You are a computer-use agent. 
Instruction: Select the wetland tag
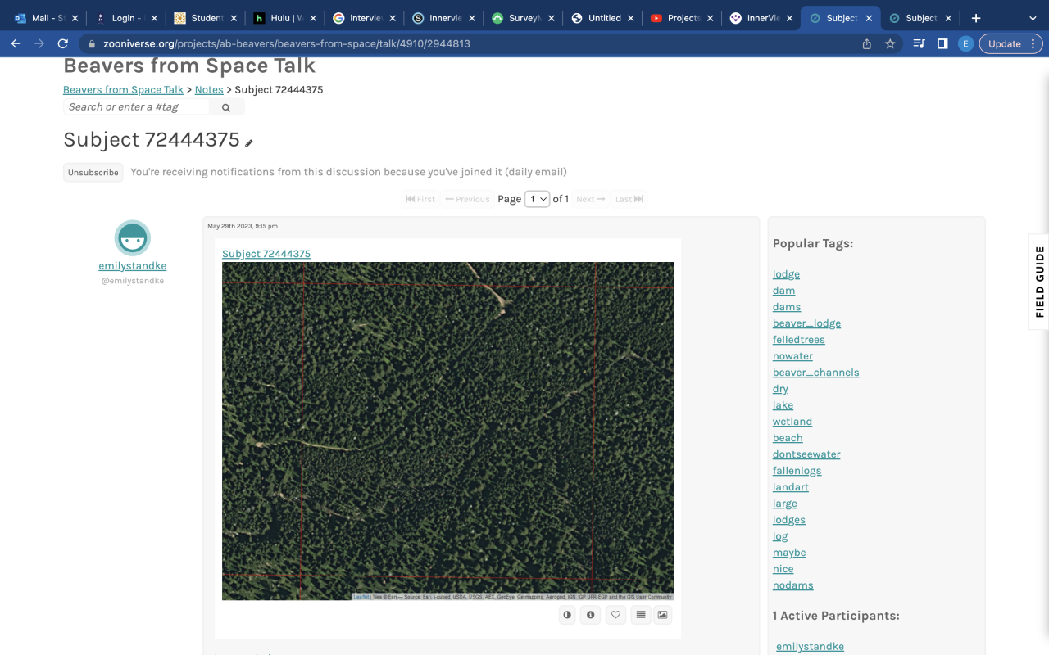pyautogui.click(x=792, y=422)
